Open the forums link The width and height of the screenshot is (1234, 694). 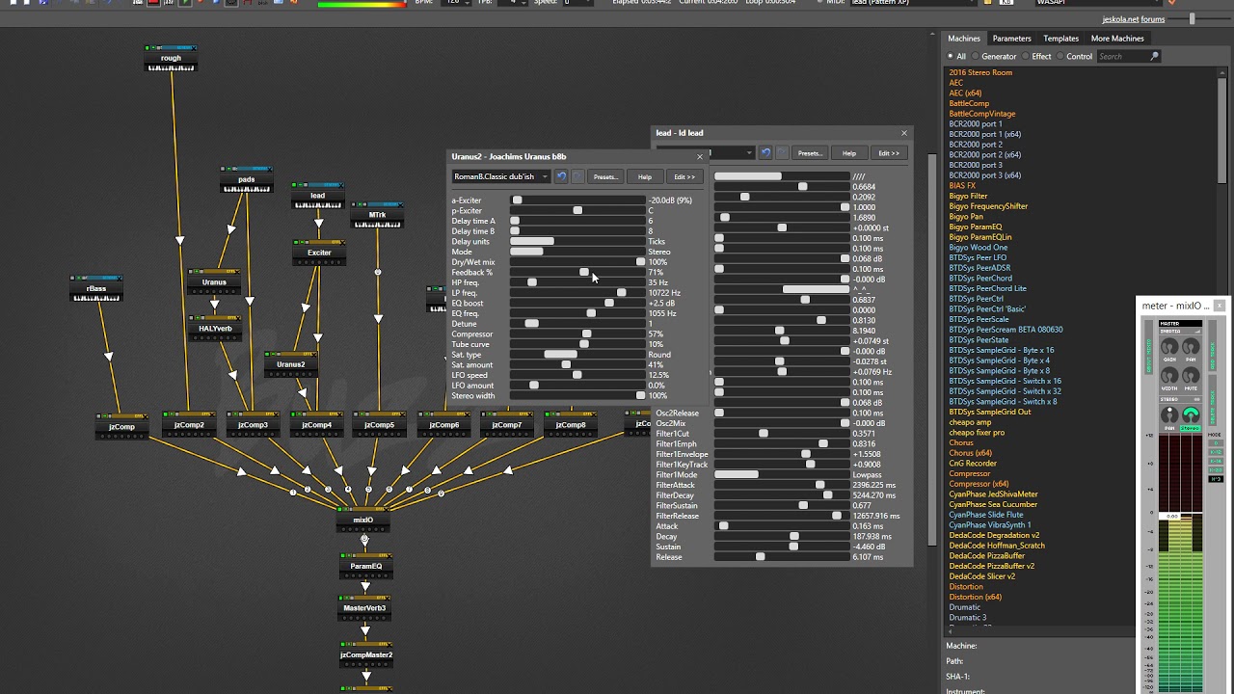[1153, 19]
